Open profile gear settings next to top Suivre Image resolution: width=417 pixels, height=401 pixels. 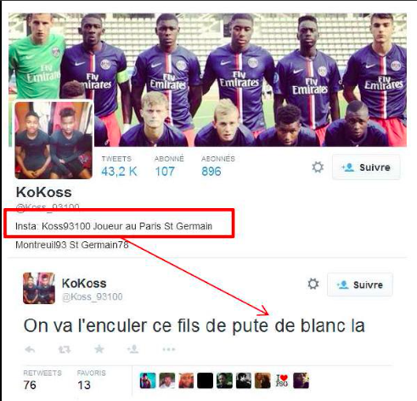click(318, 167)
